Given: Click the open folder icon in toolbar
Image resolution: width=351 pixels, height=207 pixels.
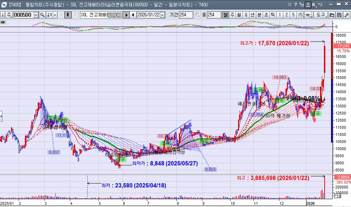Looking at the screenshot, I should [332, 15].
